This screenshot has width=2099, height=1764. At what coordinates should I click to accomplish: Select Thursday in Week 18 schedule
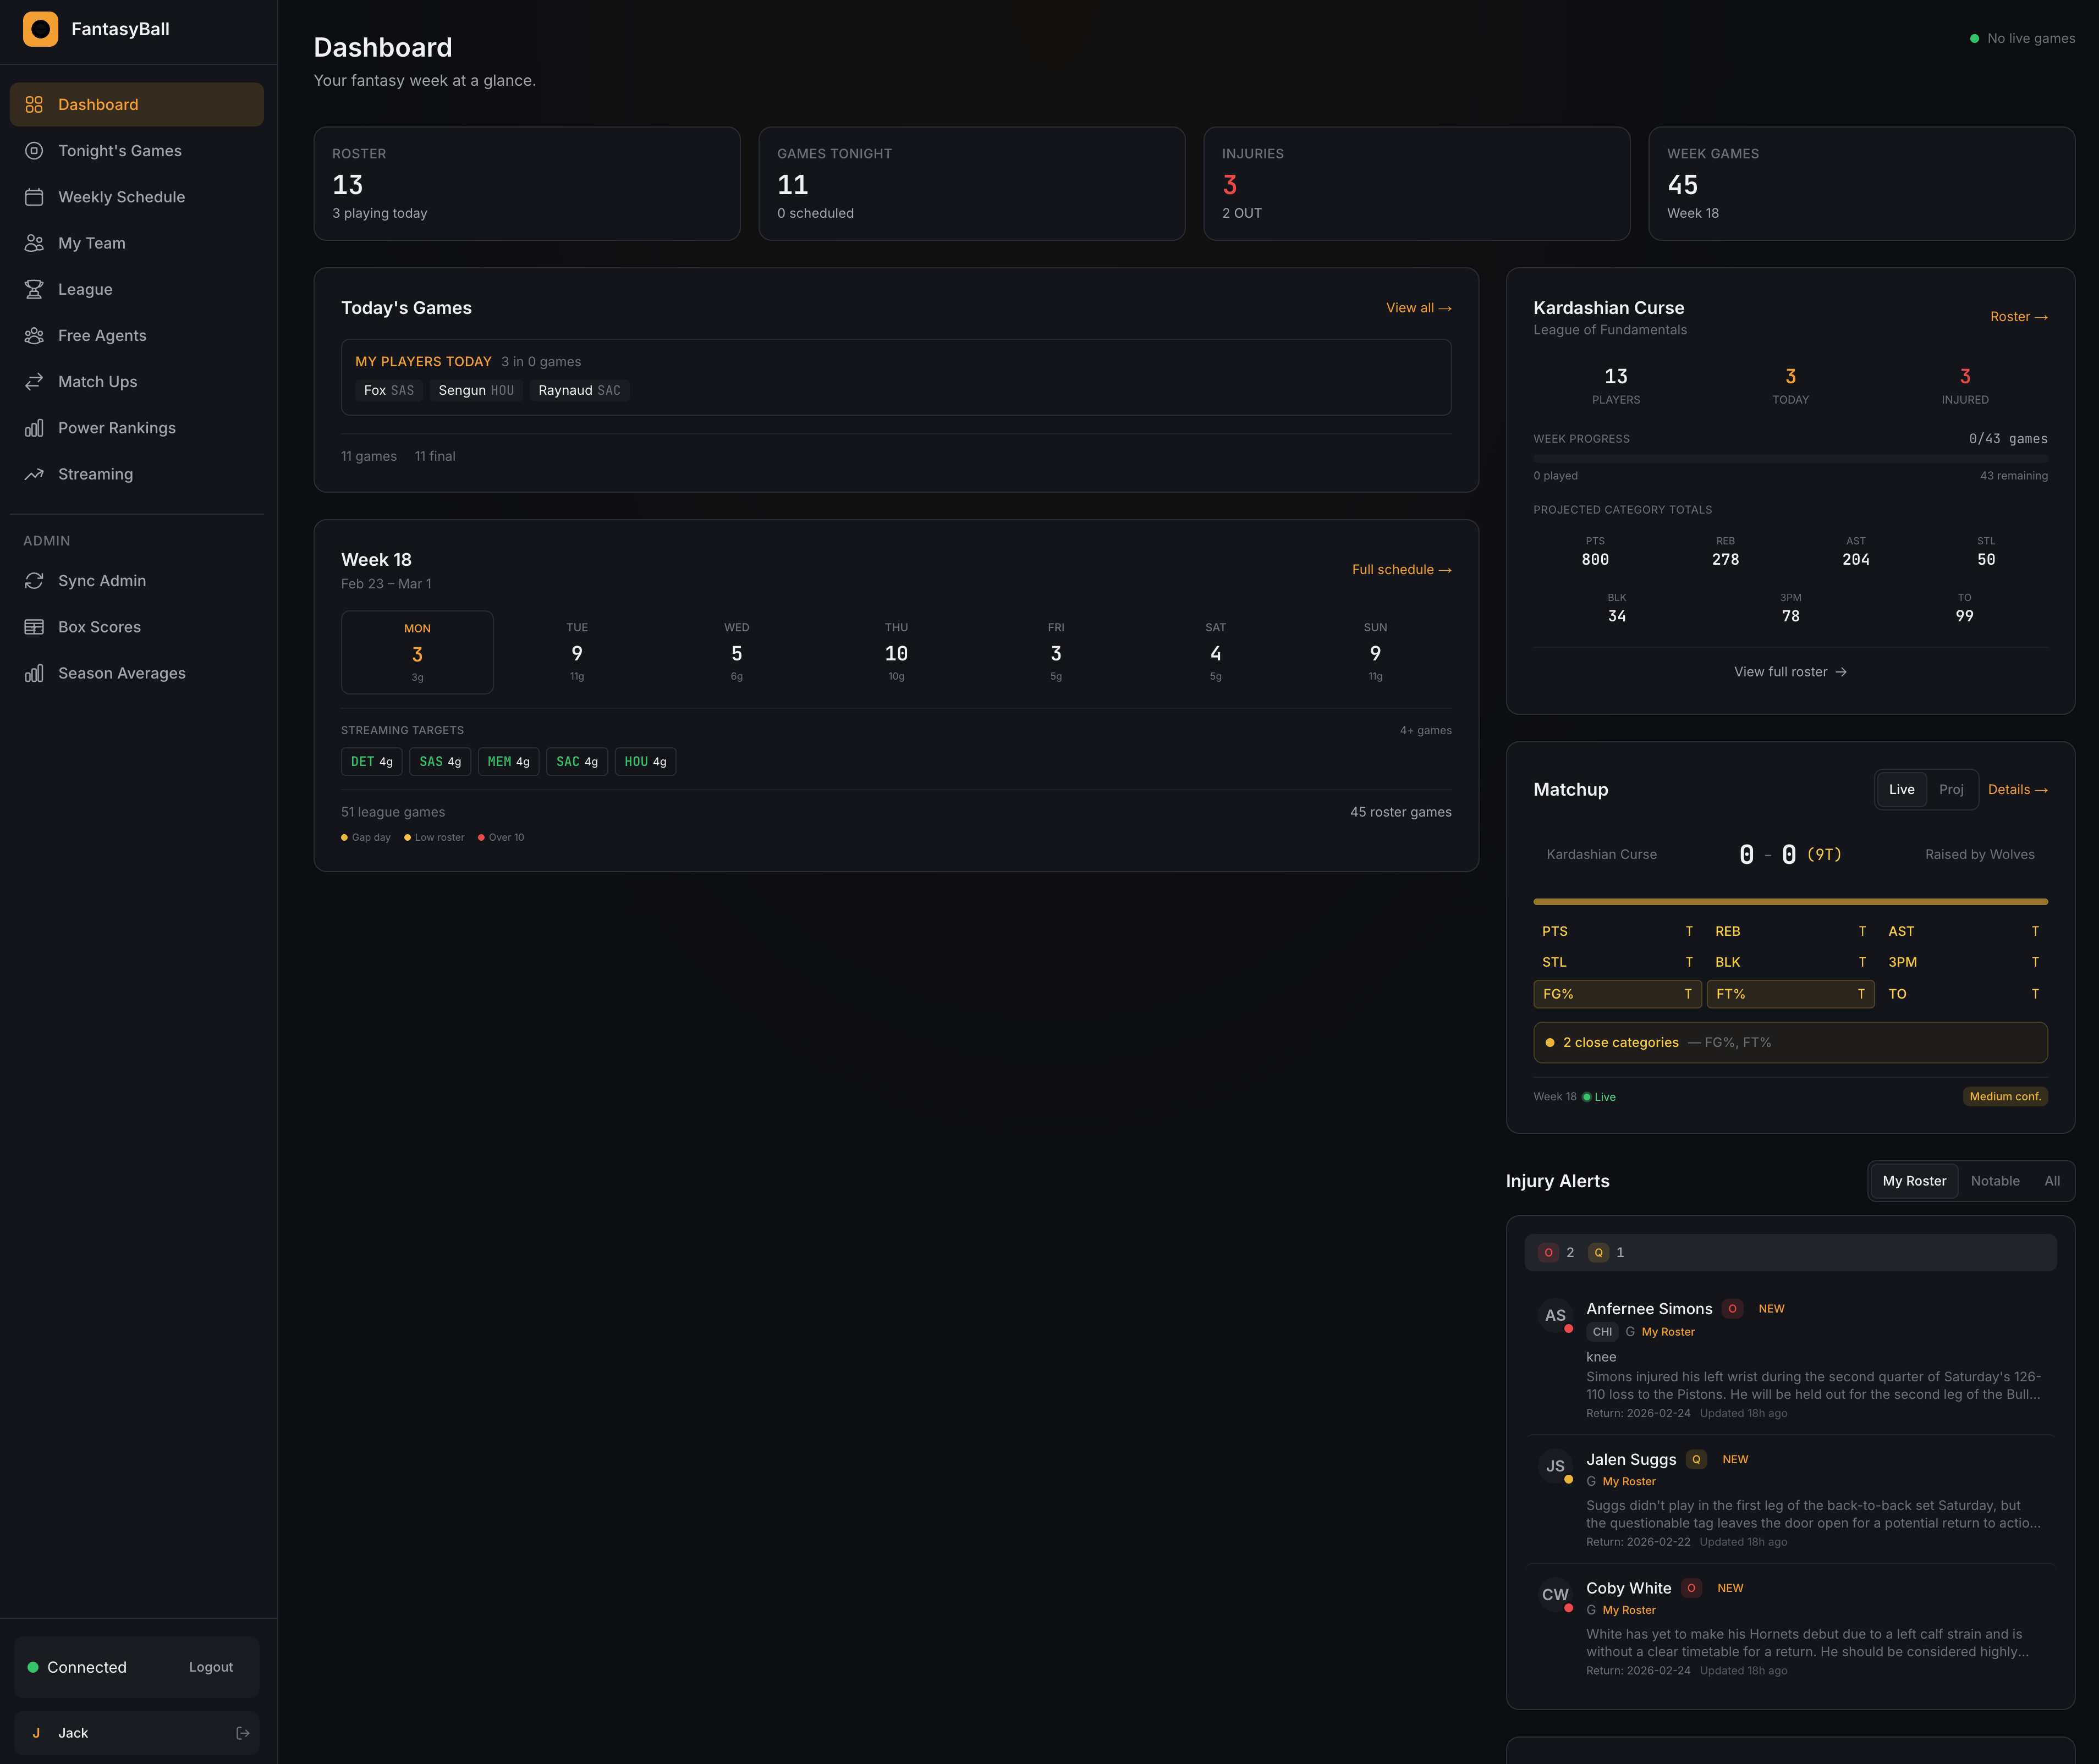click(895, 653)
